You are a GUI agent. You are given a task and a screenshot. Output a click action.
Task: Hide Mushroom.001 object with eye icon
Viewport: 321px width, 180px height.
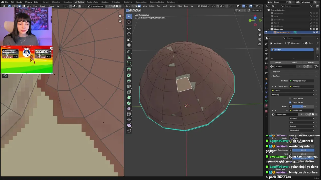click(x=314, y=32)
